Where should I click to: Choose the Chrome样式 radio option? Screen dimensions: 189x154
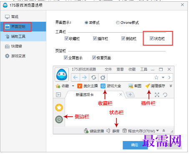point(118,23)
